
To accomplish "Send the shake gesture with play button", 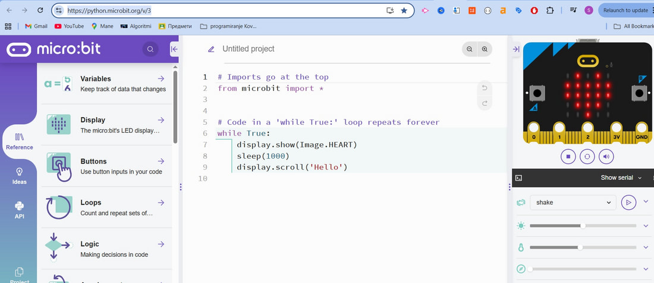I will click(628, 203).
